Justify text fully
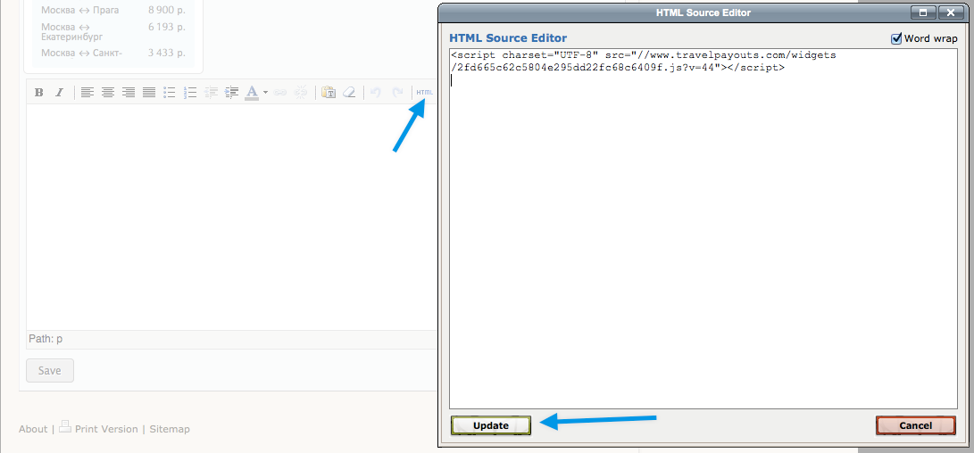Viewport: 974px width, 453px height. tap(149, 93)
